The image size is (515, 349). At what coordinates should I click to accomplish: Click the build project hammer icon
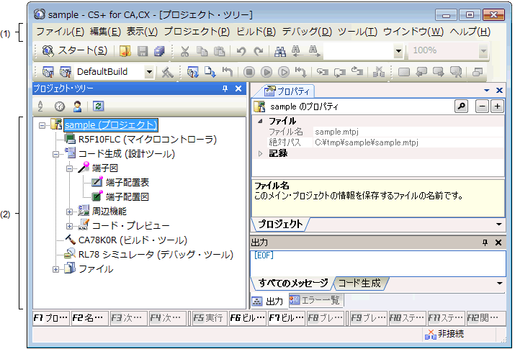click(x=167, y=72)
